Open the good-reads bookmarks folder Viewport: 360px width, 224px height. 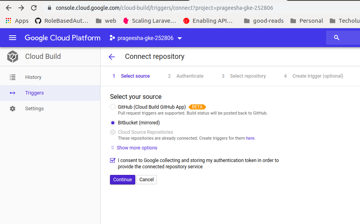pos(264,21)
